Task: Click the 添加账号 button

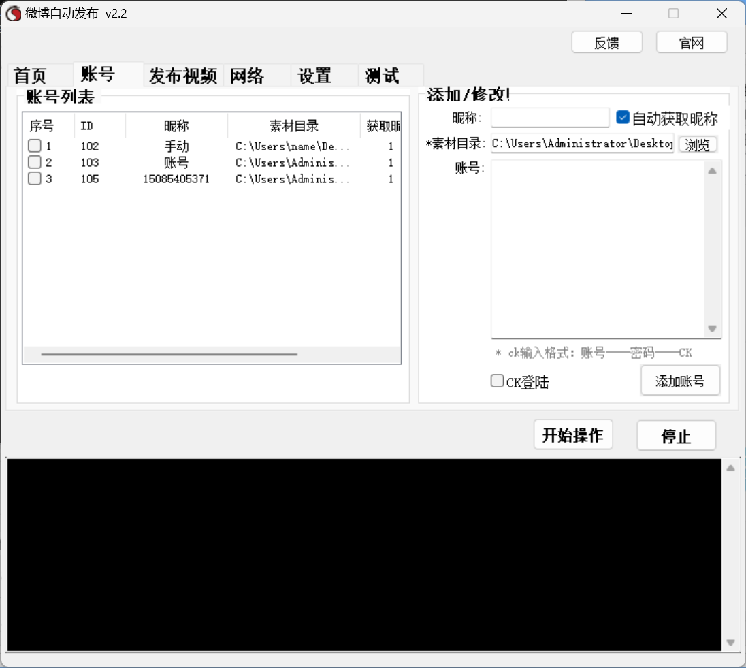Action: 680,381
